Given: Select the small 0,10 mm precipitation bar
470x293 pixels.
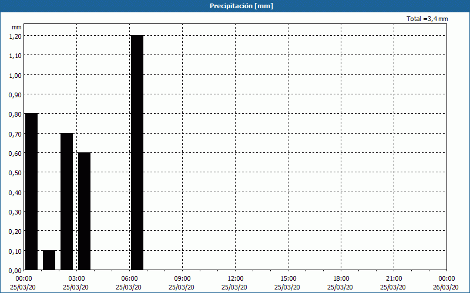Looking at the screenshot, I should tap(49, 260).
